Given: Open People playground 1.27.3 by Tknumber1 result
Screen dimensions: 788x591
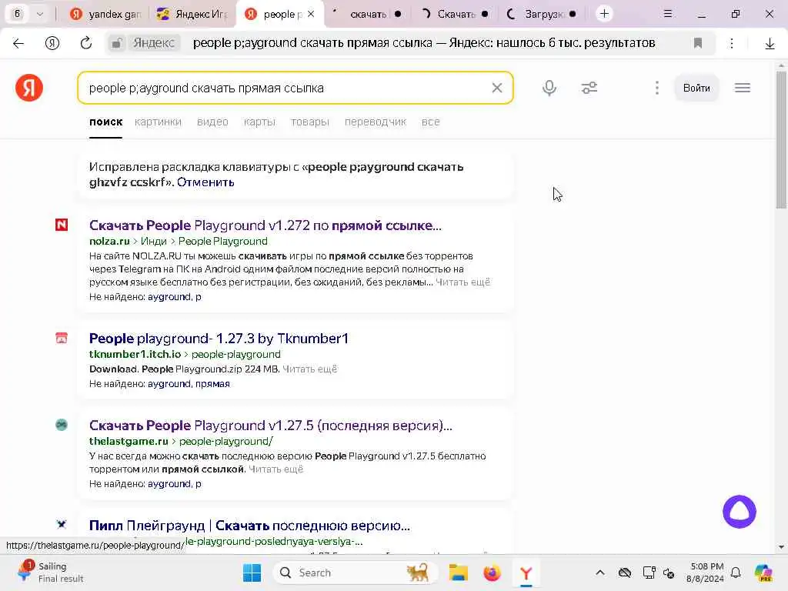Looking at the screenshot, I should tap(219, 339).
